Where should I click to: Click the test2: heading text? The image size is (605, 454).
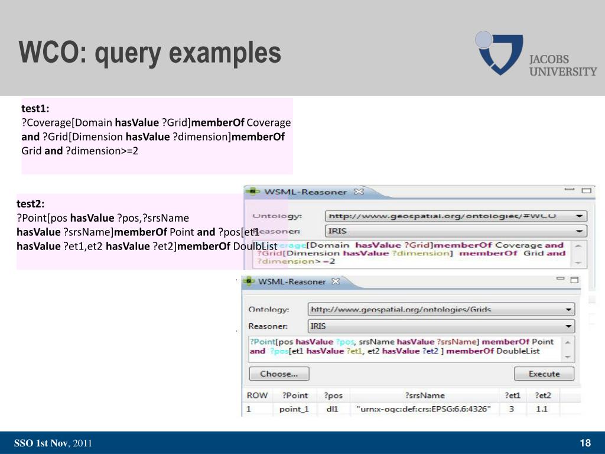click(x=31, y=204)
